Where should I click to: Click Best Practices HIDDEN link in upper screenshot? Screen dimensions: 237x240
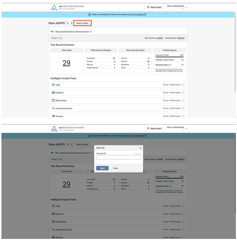[160, 38]
